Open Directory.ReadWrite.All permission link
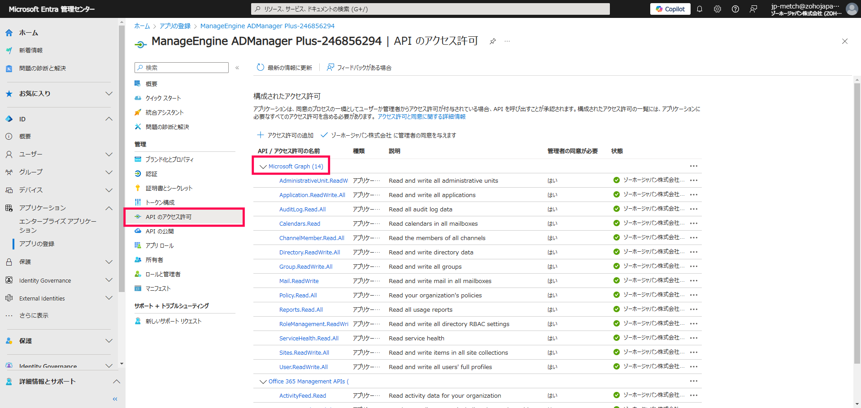The height and width of the screenshot is (408, 861). [x=309, y=253]
